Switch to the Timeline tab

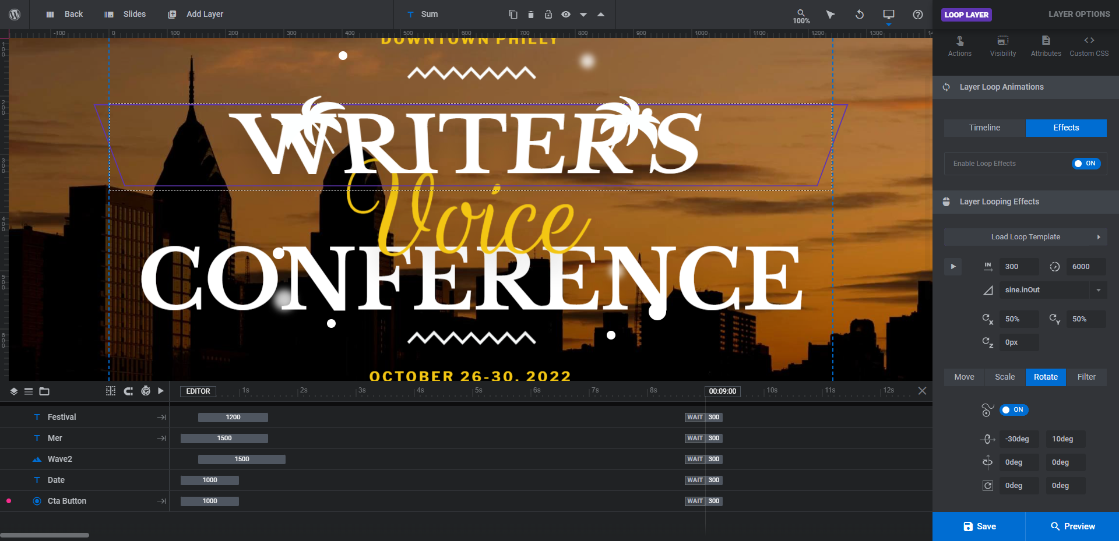coord(985,128)
